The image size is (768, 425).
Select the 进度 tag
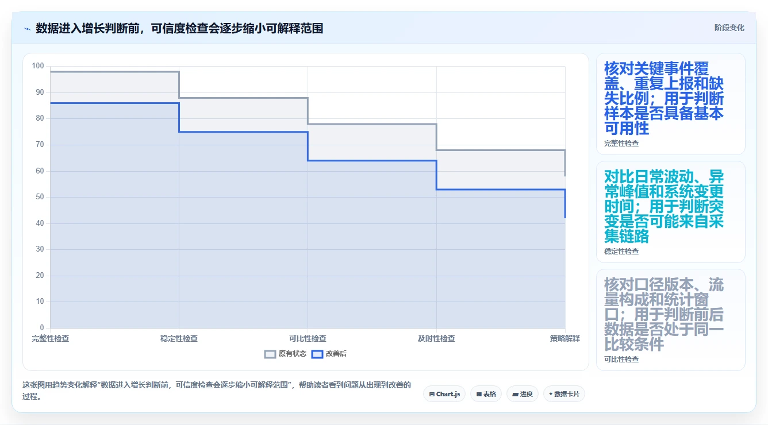[x=522, y=394]
